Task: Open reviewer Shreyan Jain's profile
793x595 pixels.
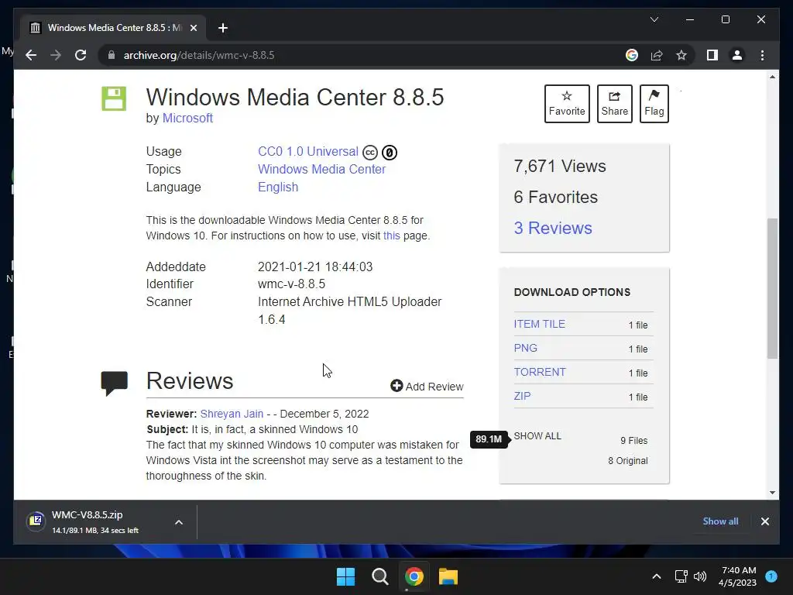Action: [232, 414]
